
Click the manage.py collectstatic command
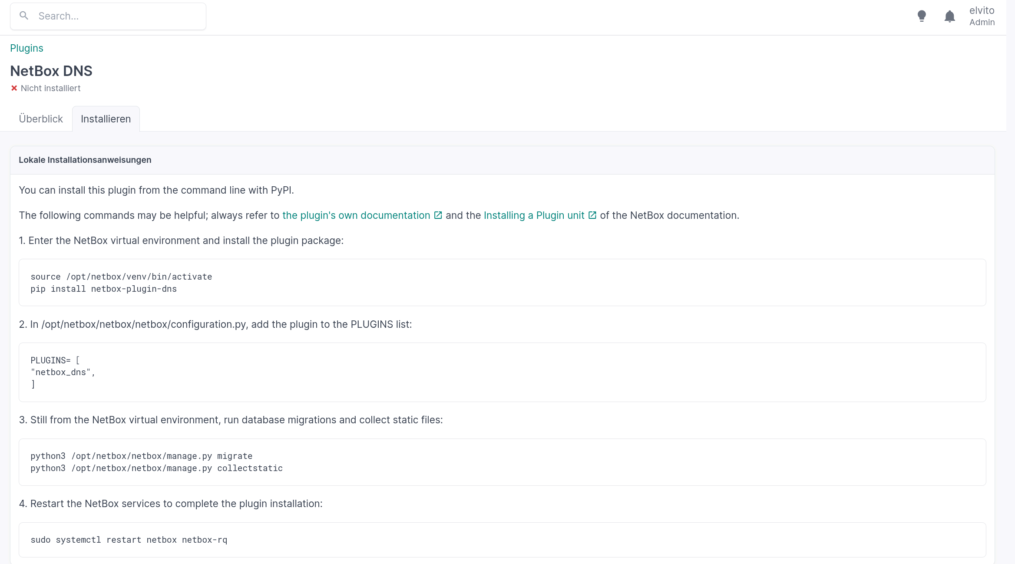pos(156,468)
